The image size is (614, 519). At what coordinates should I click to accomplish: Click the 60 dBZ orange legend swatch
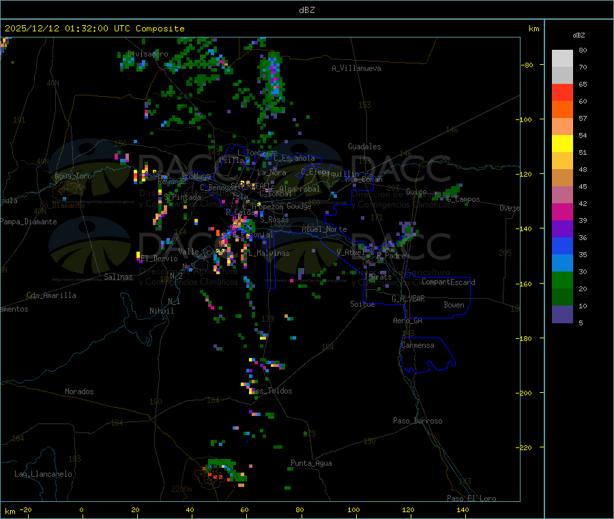tap(562, 110)
